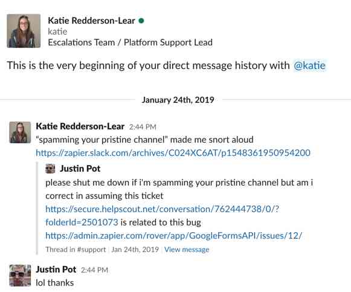Open the zapier.slack.com archives link
The width and height of the screenshot is (351, 292).
tap(173, 153)
